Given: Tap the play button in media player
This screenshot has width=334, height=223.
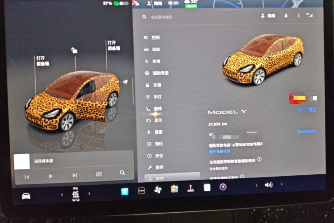Looking at the screenshot, I should click(50, 176).
